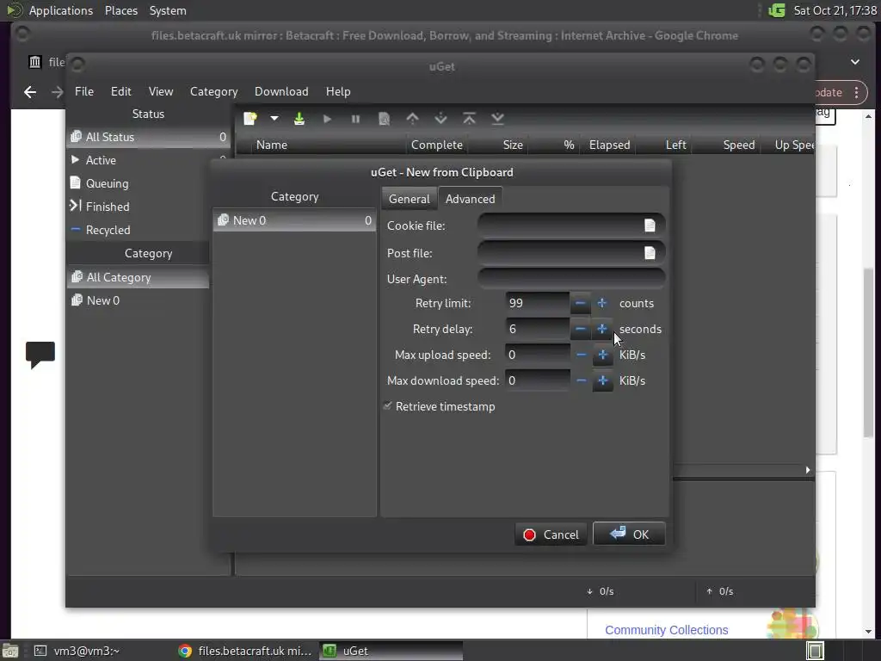881x661 pixels.
Task: Increase the Retry delay seconds
Action: (x=602, y=330)
